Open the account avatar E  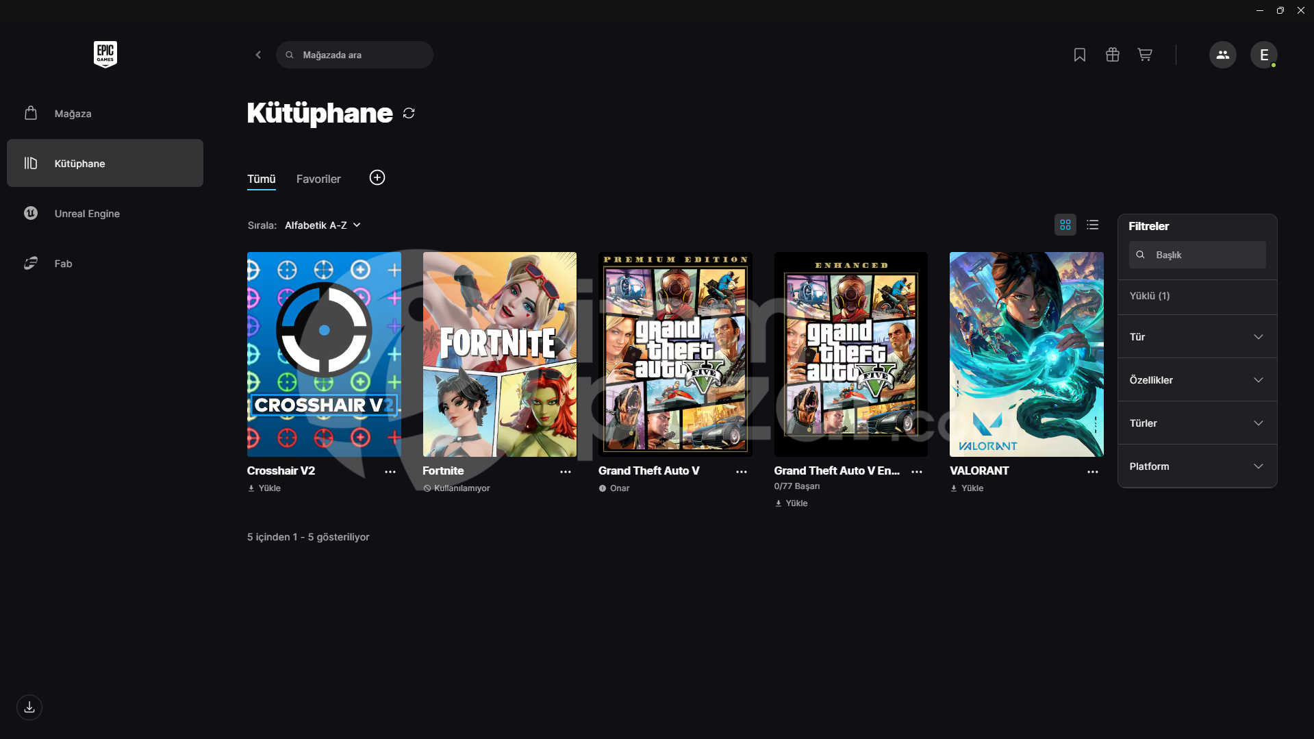tap(1264, 55)
